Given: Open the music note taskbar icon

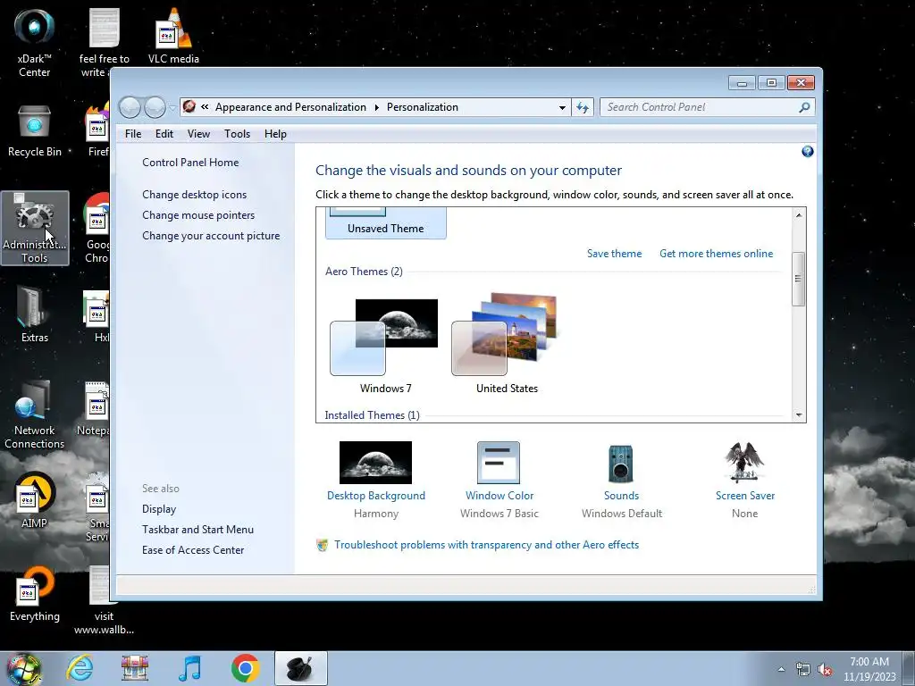Looking at the screenshot, I should pyautogui.click(x=189, y=668).
